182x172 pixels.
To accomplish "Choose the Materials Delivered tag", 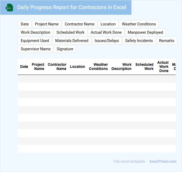I will [72, 41].
